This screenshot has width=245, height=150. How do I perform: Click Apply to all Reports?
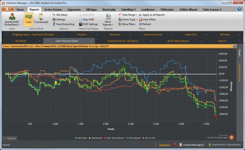(152, 15)
